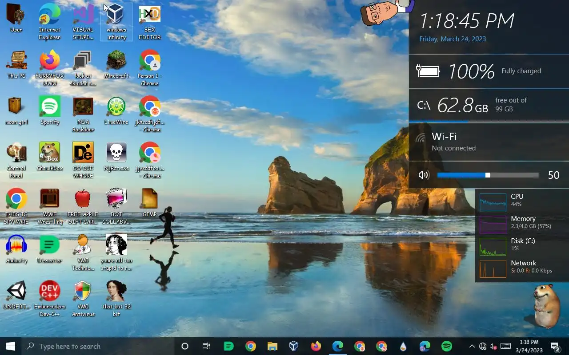Open the GIMP desktop icon
Screen dimensions: 569x355
click(x=150, y=203)
